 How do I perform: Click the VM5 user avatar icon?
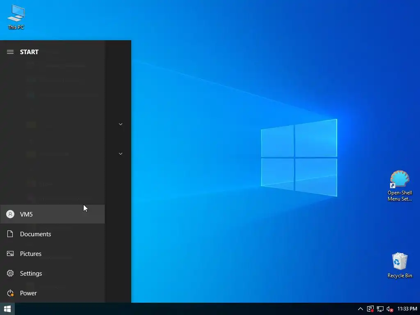pyautogui.click(x=10, y=214)
